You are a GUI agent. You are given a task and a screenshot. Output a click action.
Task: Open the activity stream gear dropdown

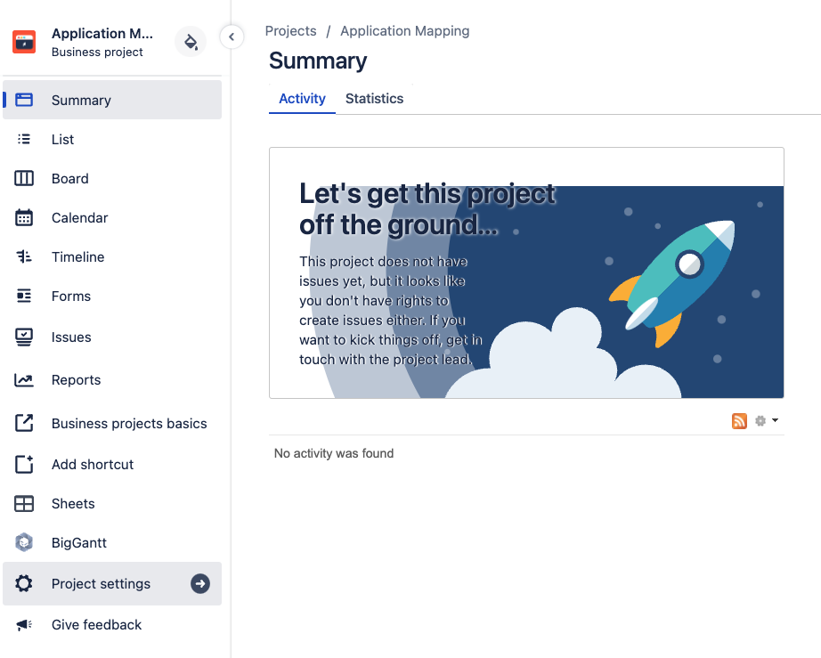pyautogui.click(x=766, y=421)
